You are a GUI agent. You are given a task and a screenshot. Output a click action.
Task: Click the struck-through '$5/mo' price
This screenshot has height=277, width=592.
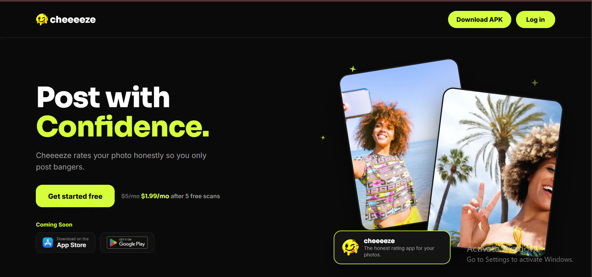130,196
